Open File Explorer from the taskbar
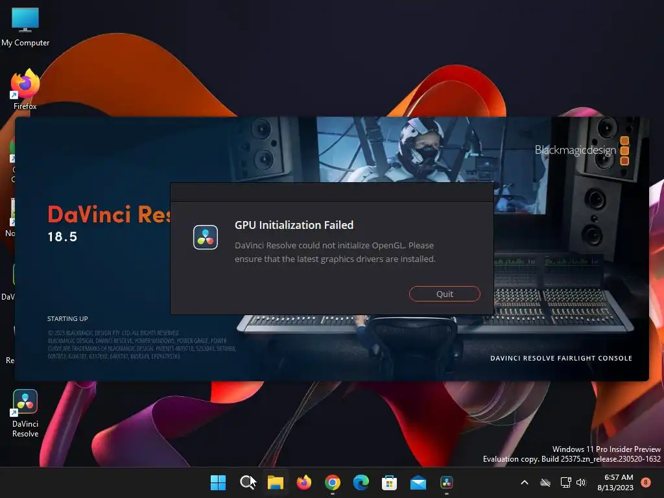 [275, 482]
